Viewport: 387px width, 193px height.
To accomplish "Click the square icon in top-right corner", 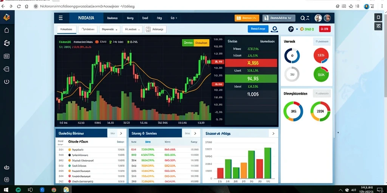I will click(x=378, y=17).
